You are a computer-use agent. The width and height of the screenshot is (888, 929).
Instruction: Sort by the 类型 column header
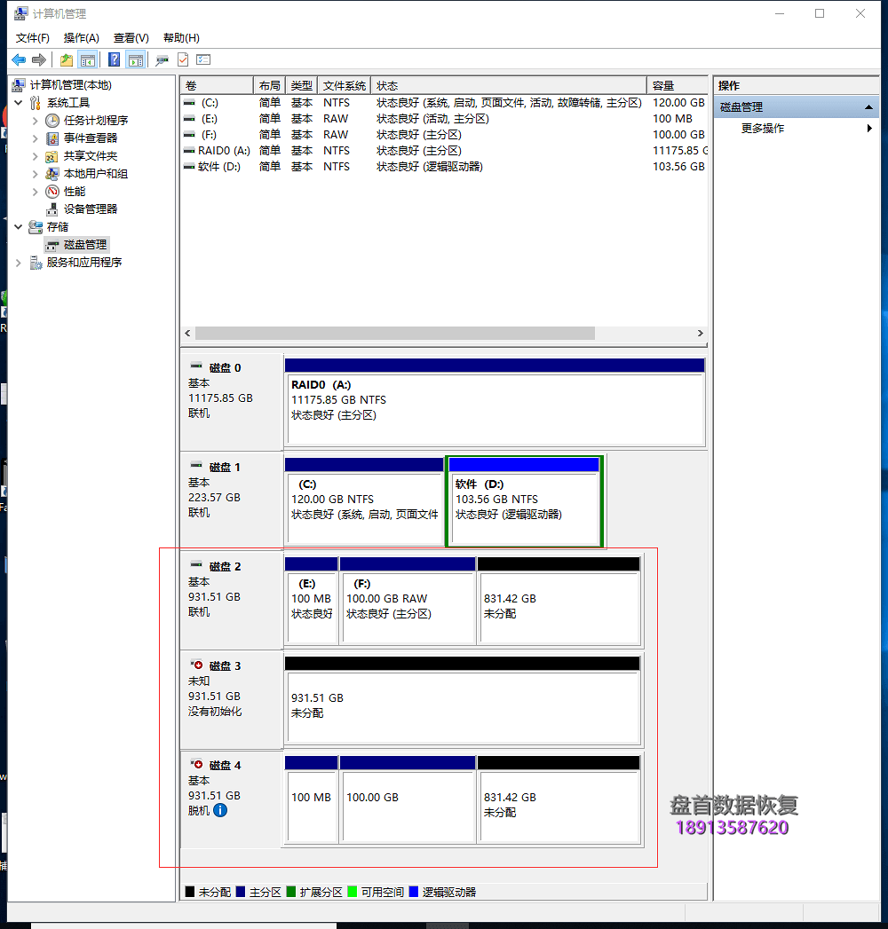[x=302, y=86]
